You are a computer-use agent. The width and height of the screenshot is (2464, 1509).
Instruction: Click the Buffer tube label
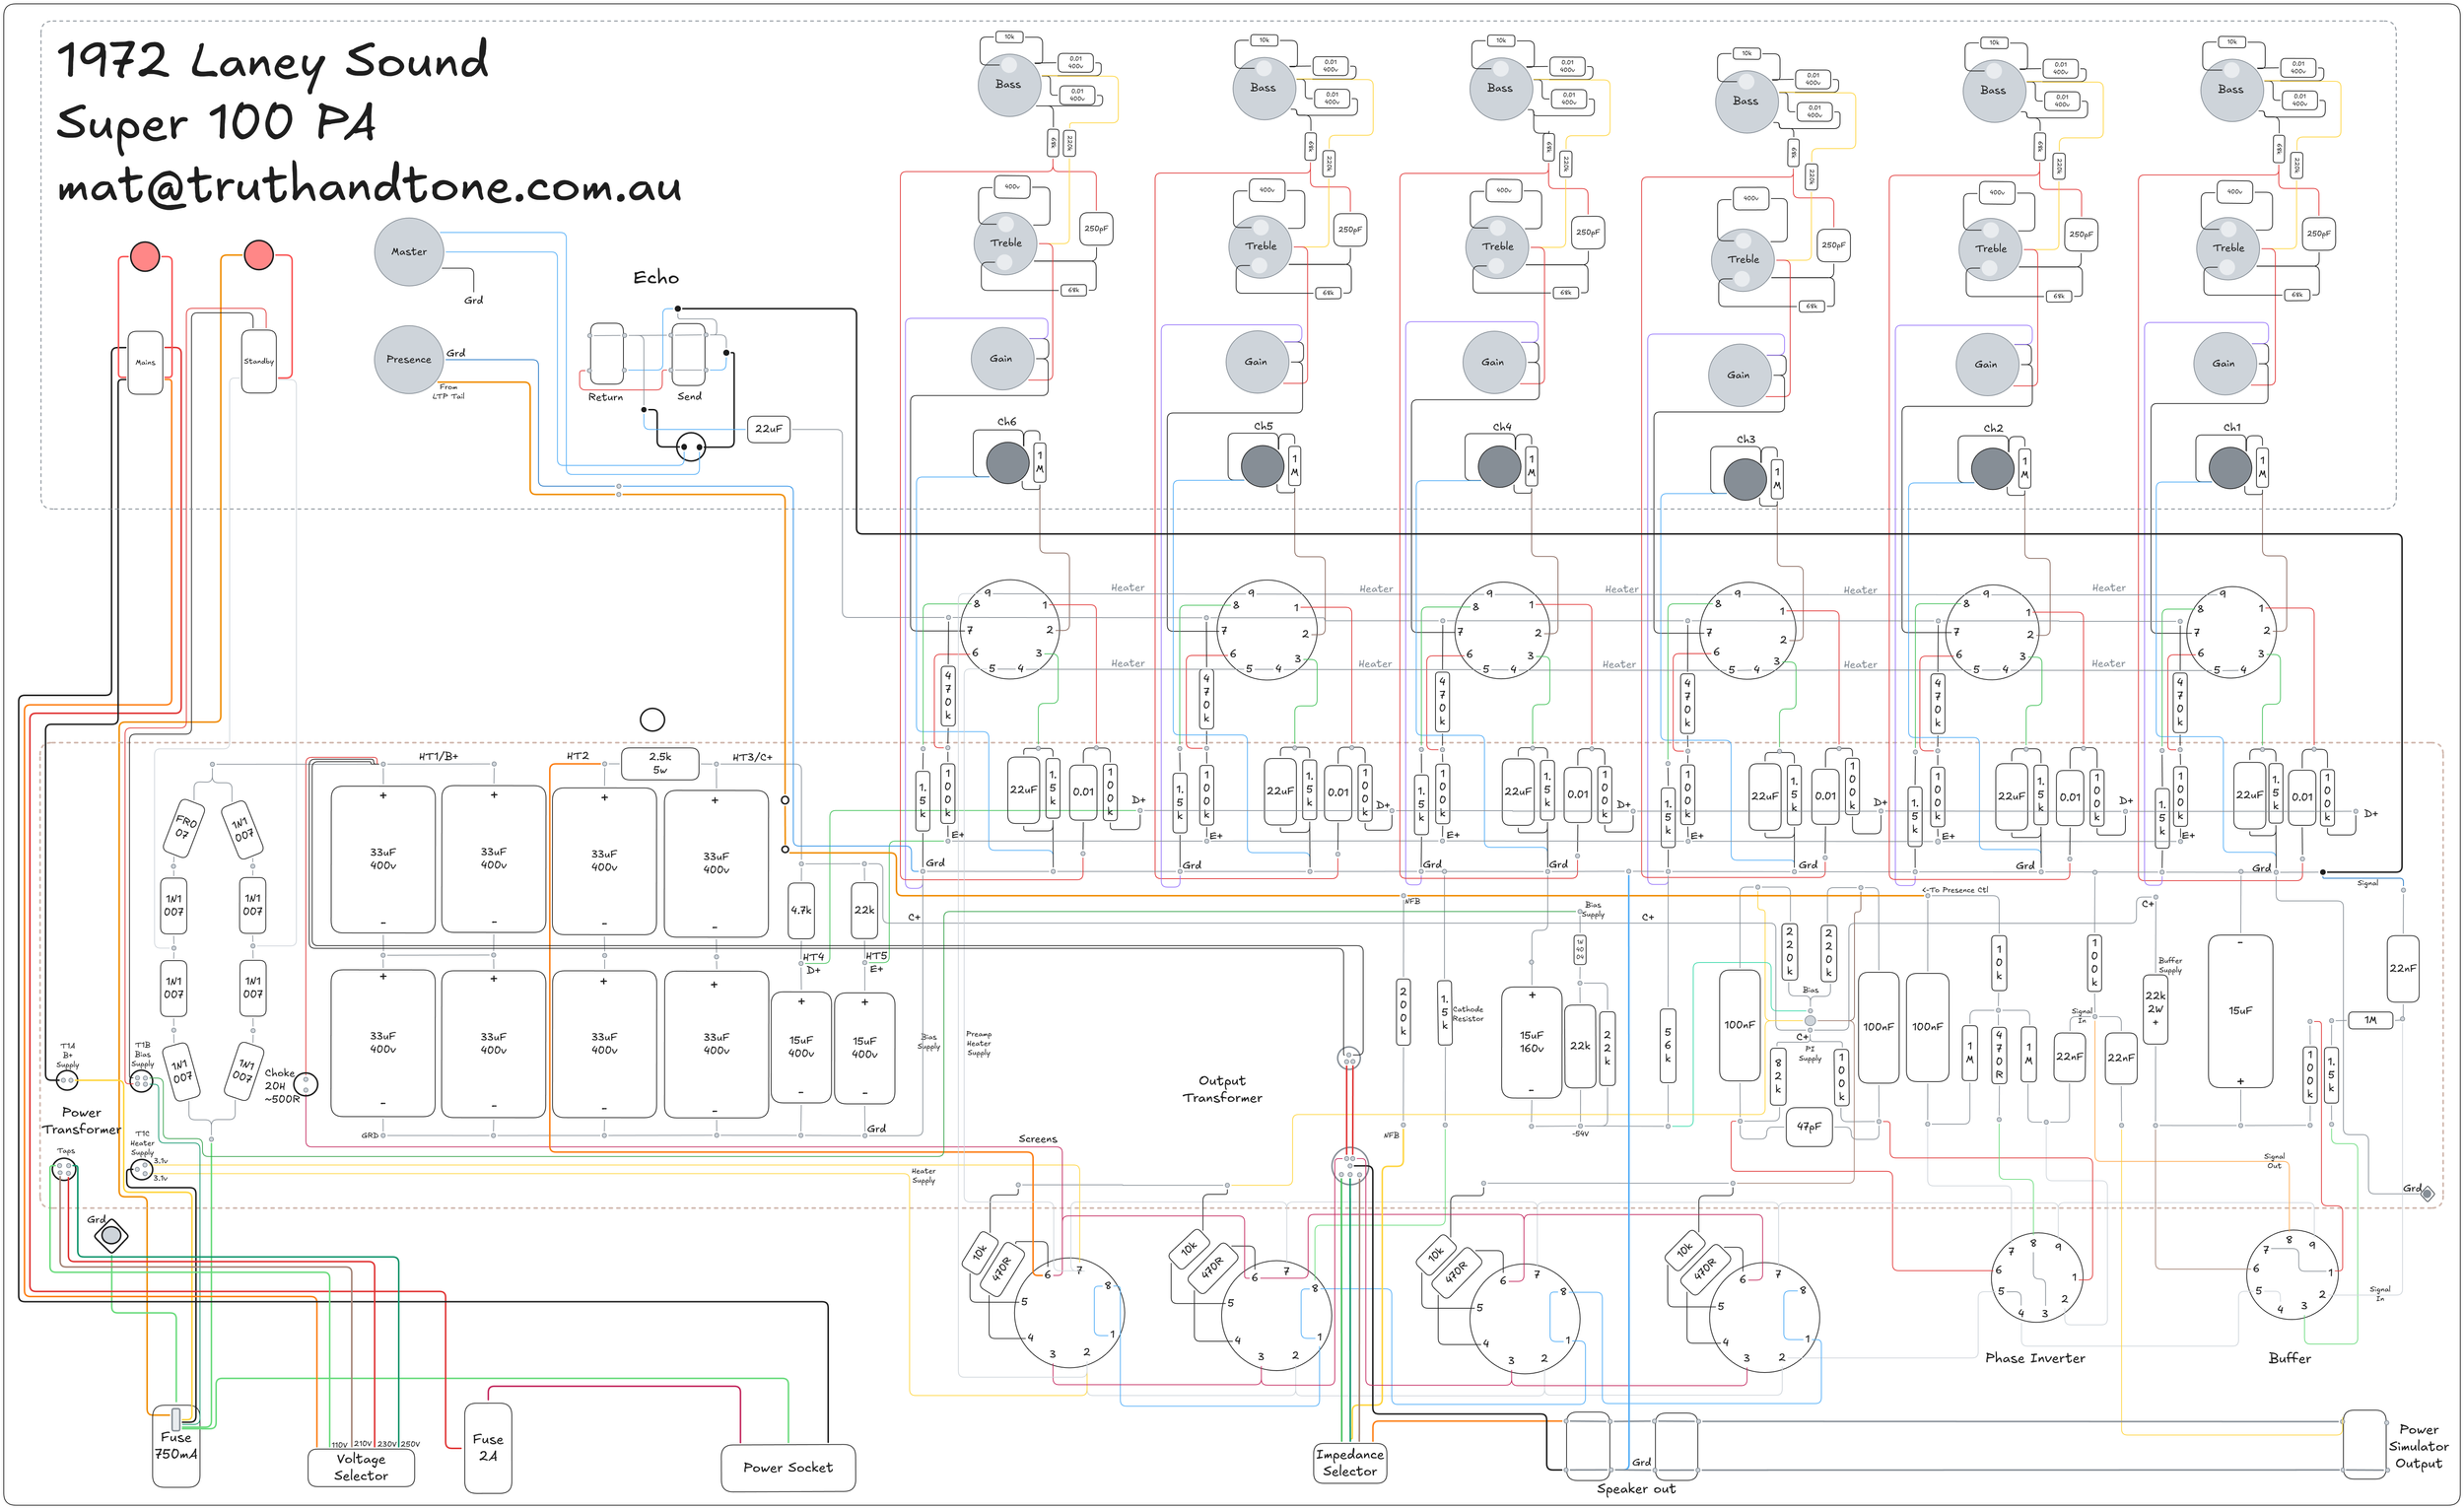(x=2290, y=1358)
